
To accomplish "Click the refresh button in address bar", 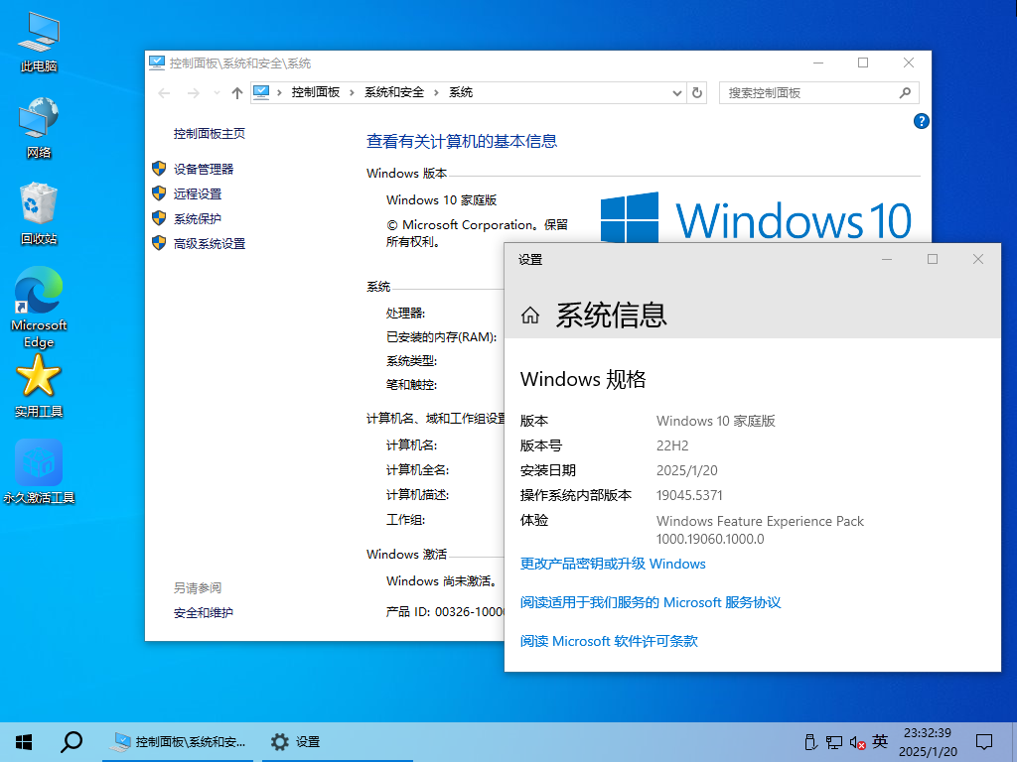I will click(697, 92).
